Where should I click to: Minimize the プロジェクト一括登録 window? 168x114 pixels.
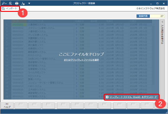(151, 4)
